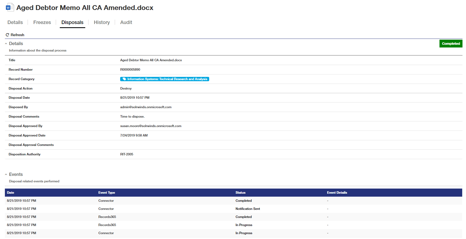The width and height of the screenshot is (466, 239).
Task: Click disposition authority RIT-2005
Action: (127, 154)
